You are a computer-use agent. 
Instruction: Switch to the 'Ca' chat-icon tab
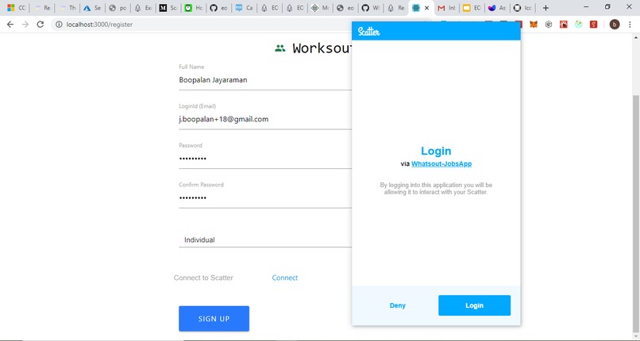click(244, 8)
